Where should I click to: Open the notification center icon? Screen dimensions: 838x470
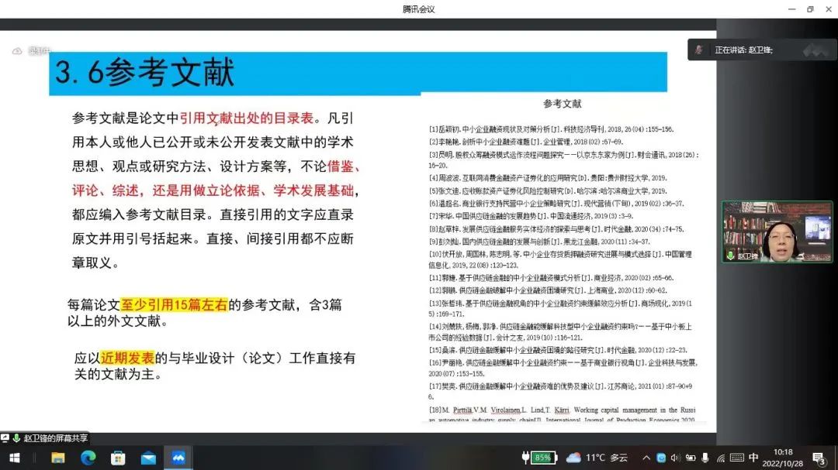(818, 458)
